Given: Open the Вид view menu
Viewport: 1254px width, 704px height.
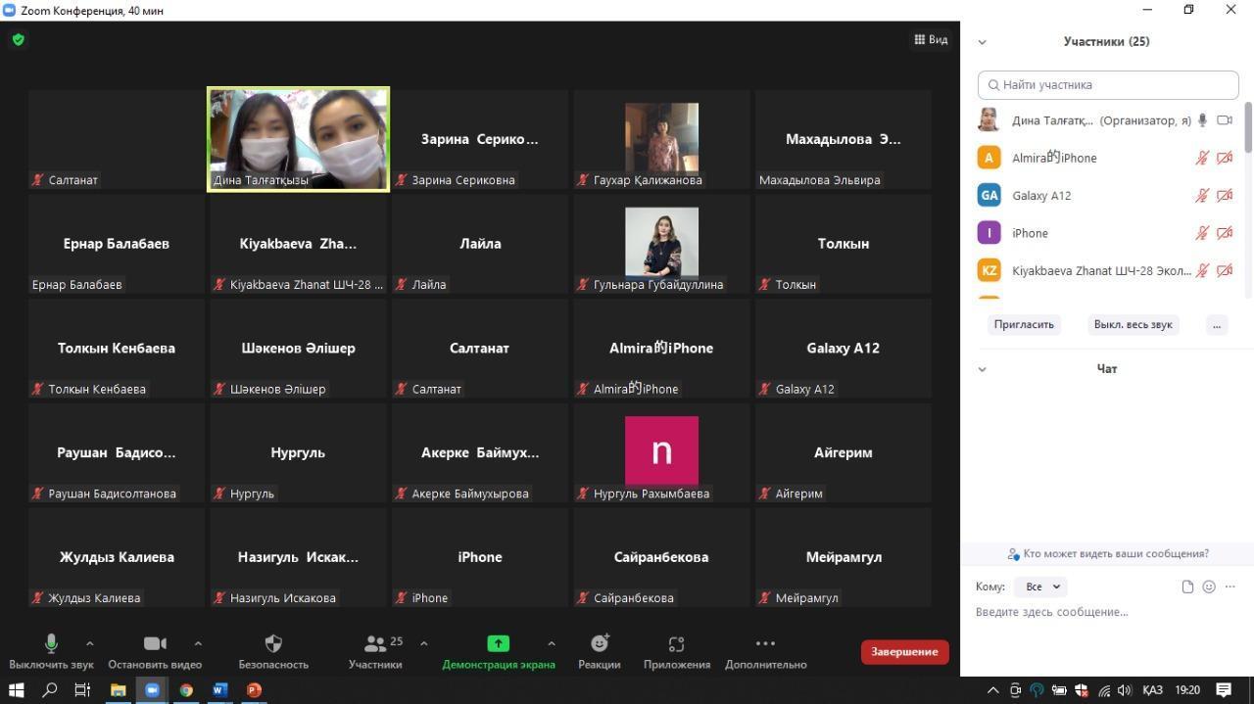Looking at the screenshot, I should pyautogui.click(x=931, y=40).
